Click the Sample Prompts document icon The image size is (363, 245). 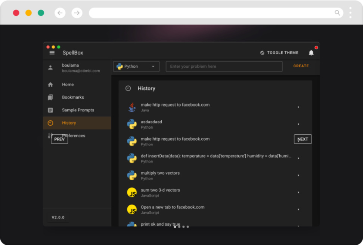click(x=50, y=110)
